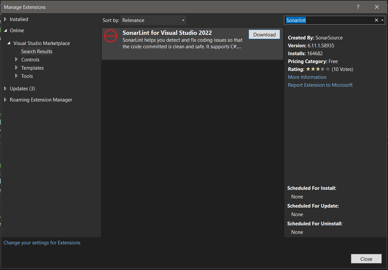This screenshot has height=270, width=388.
Task: Open the search history dropdown arrow
Action: click(382, 20)
